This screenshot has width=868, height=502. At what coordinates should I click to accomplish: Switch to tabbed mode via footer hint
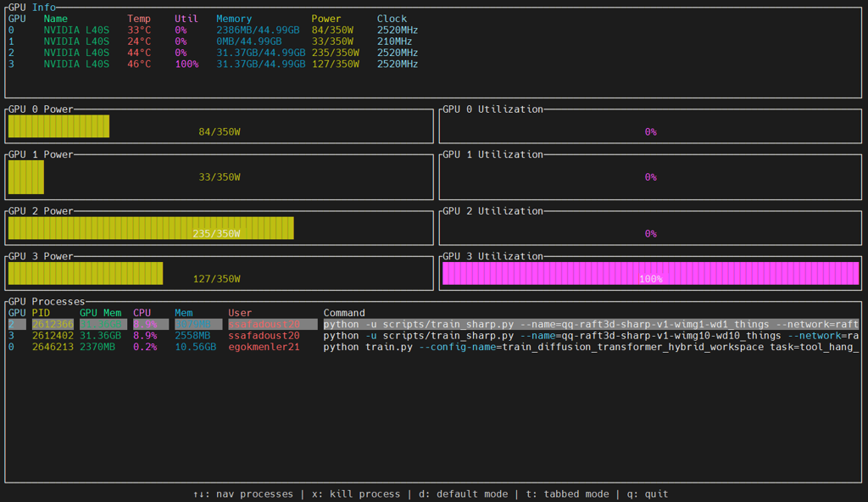tap(568, 494)
